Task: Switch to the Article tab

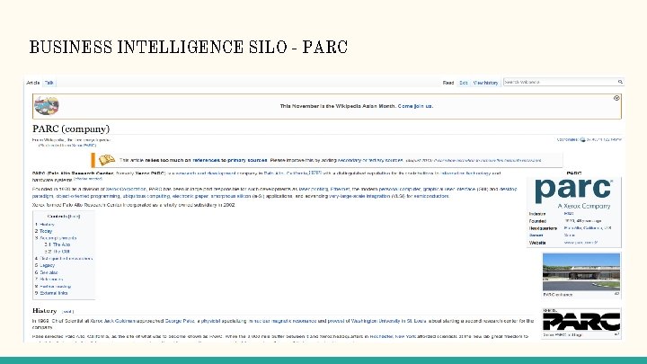Action: point(33,83)
